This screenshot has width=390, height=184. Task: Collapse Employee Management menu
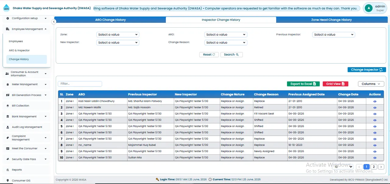[27, 29]
